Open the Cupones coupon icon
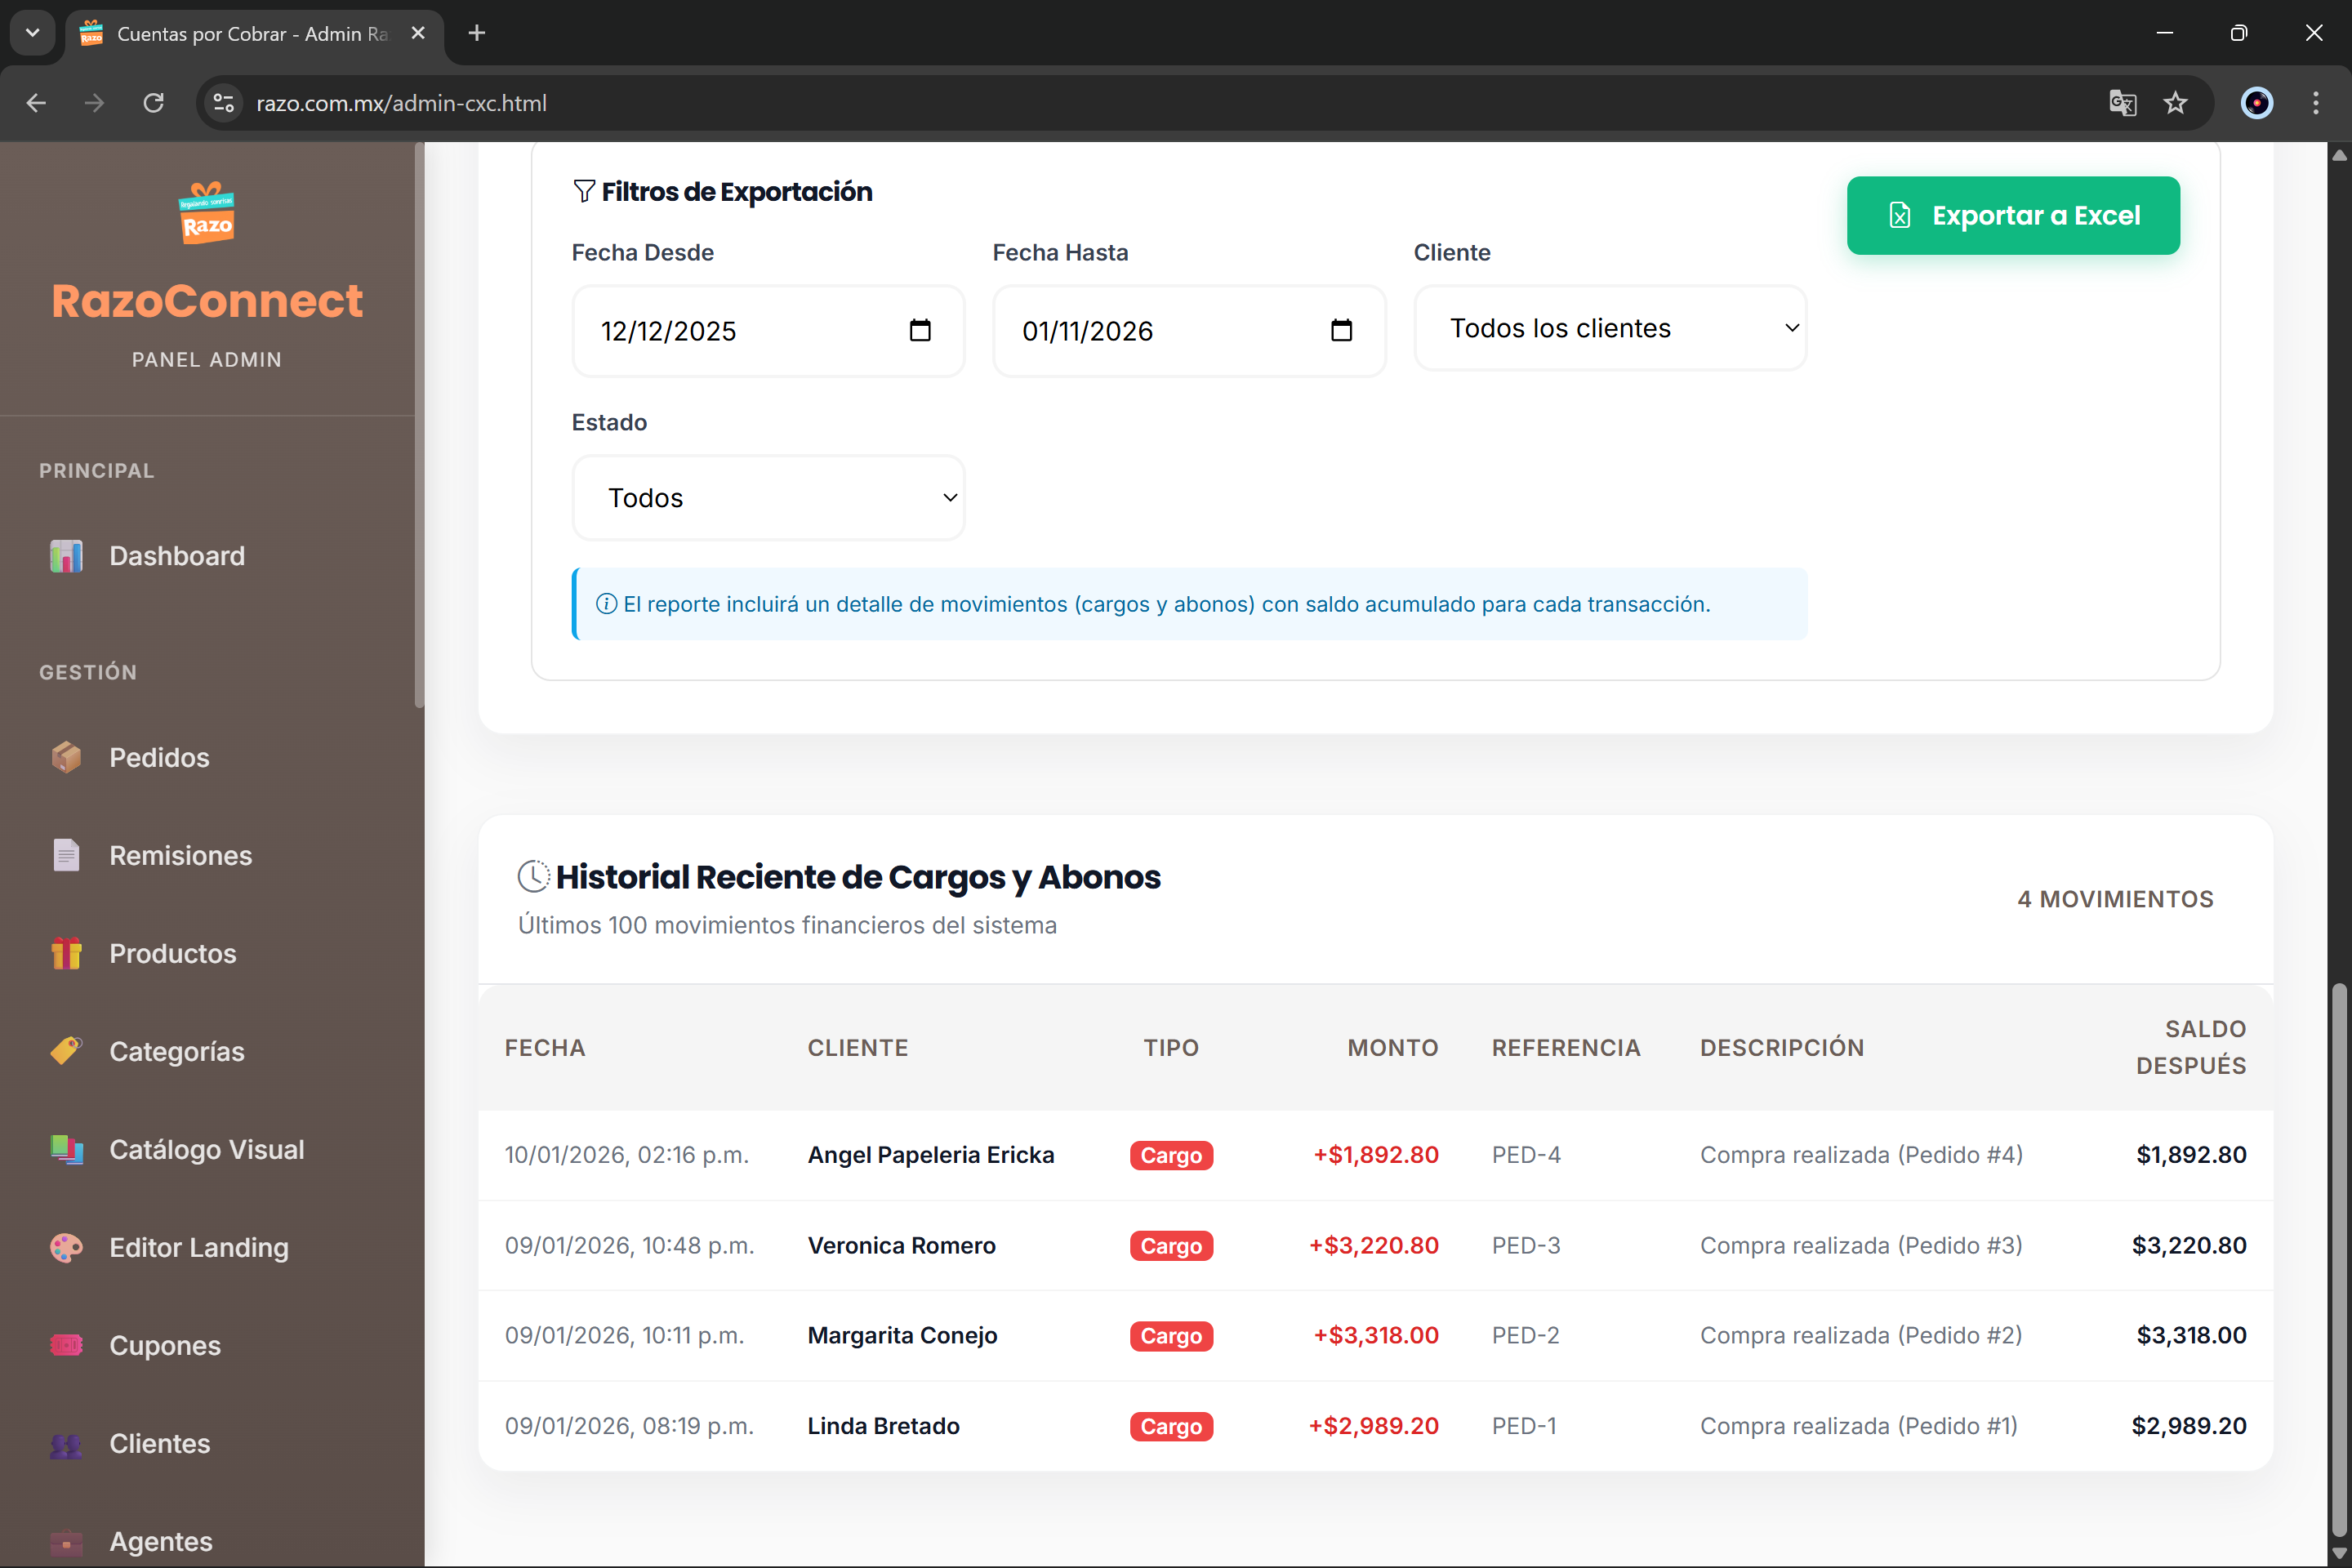This screenshot has height=1568, width=2352. (x=66, y=1345)
